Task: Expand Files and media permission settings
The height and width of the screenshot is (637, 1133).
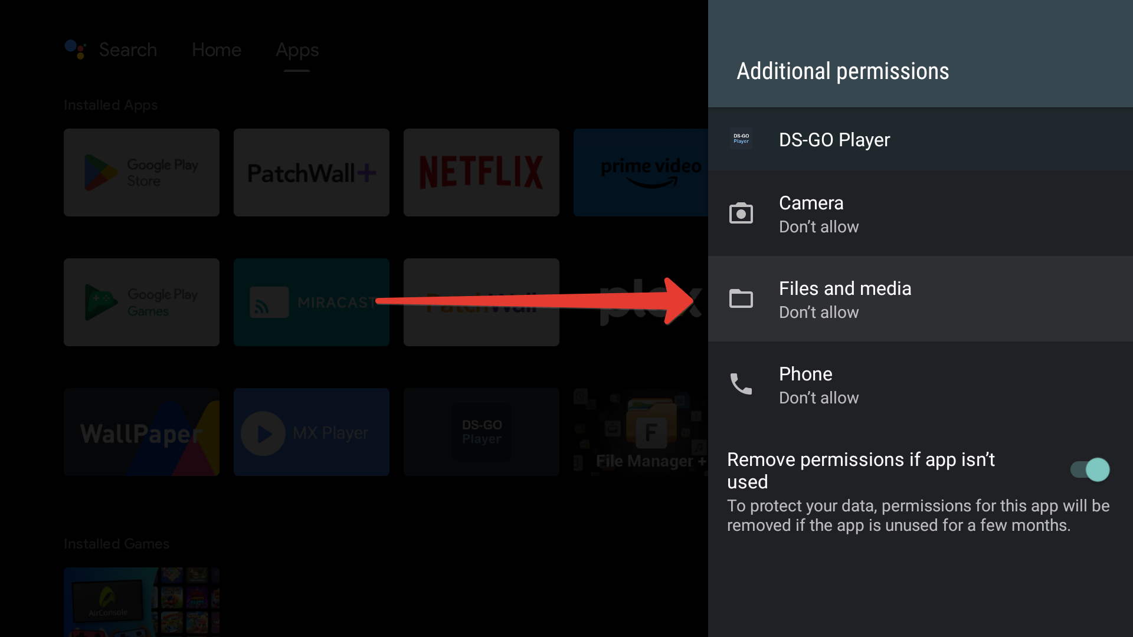Action: tap(921, 298)
